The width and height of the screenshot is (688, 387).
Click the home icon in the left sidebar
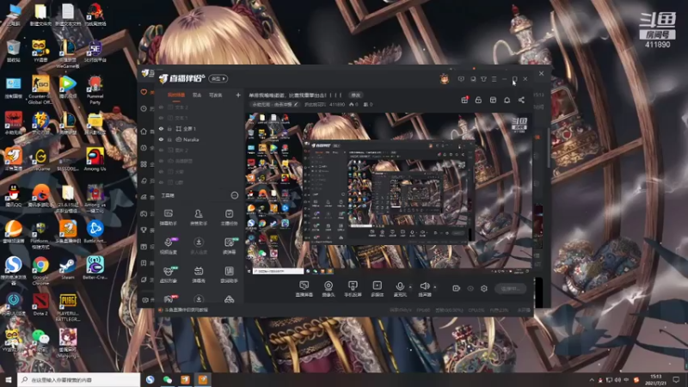coord(144,132)
